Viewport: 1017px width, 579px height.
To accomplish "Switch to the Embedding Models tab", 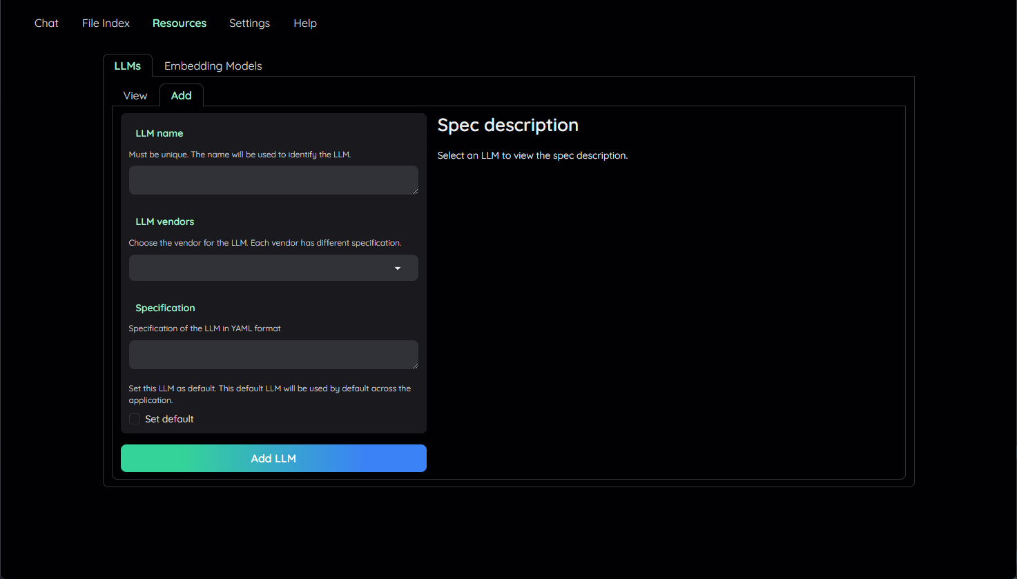I will (213, 66).
